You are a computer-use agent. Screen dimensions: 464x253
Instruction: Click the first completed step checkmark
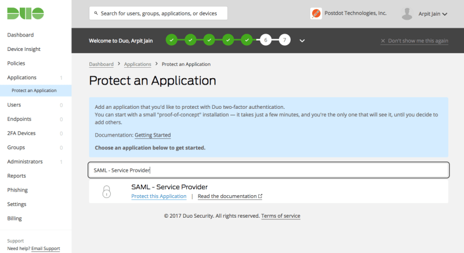pos(172,40)
